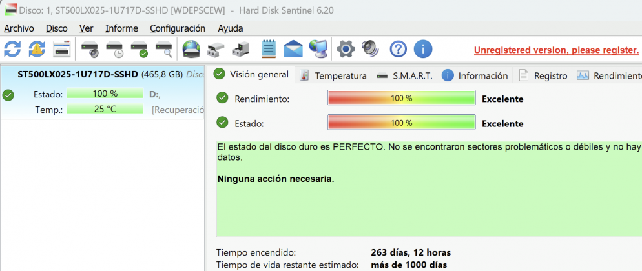This screenshot has width=642, height=271.
Task: Open help with the question mark icon
Action: coord(399,49)
